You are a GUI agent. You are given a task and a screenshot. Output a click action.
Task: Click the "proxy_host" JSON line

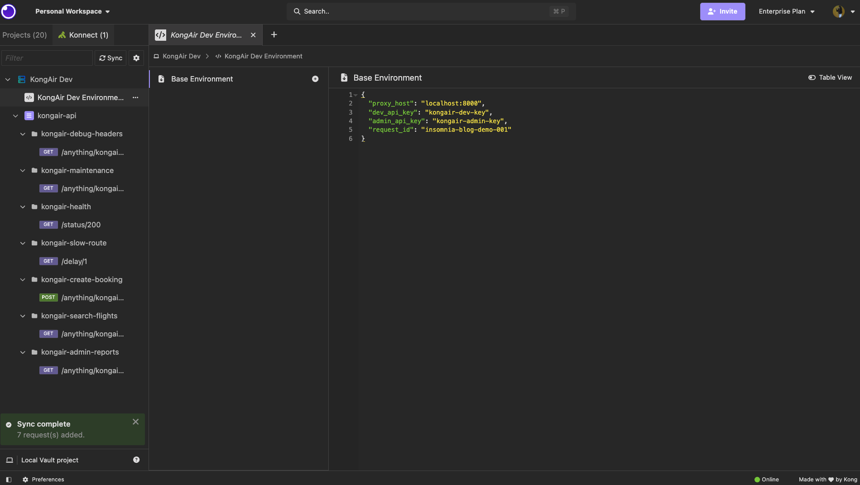pyautogui.click(x=427, y=103)
